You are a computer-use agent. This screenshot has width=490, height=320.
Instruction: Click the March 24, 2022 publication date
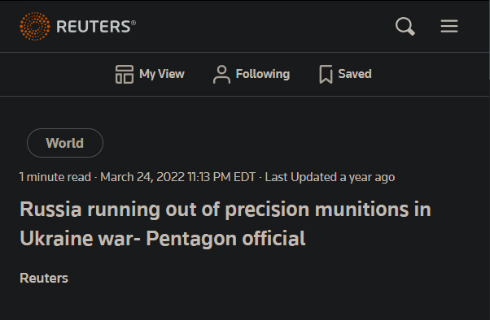(x=142, y=177)
